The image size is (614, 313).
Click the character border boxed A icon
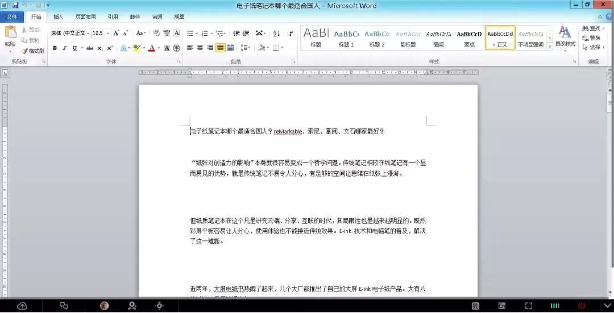coord(177,34)
